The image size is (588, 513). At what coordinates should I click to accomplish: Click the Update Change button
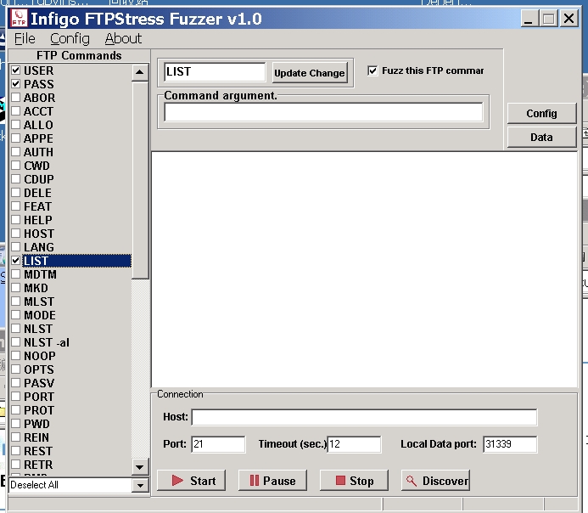[309, 73]
